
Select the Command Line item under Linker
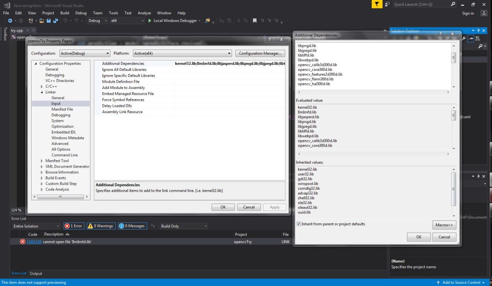point(64,155)
